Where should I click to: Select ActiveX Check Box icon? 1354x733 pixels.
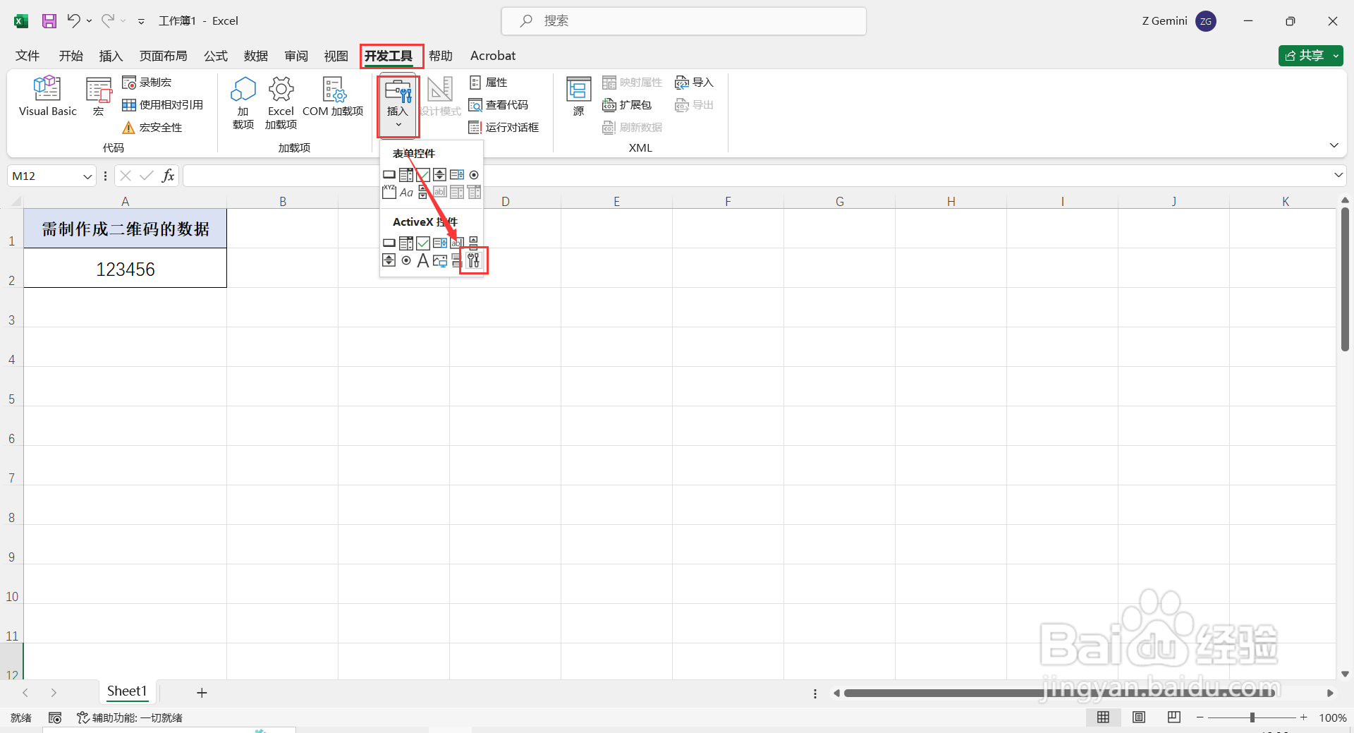point(423,243)
